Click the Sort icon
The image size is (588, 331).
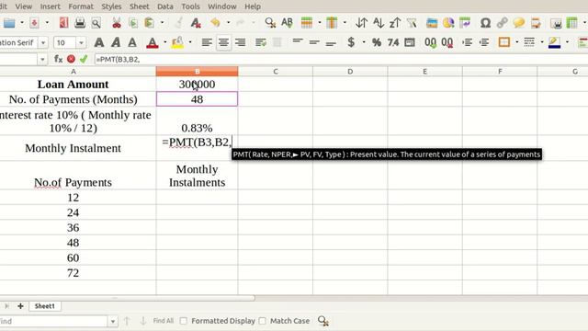pos(361,23)
